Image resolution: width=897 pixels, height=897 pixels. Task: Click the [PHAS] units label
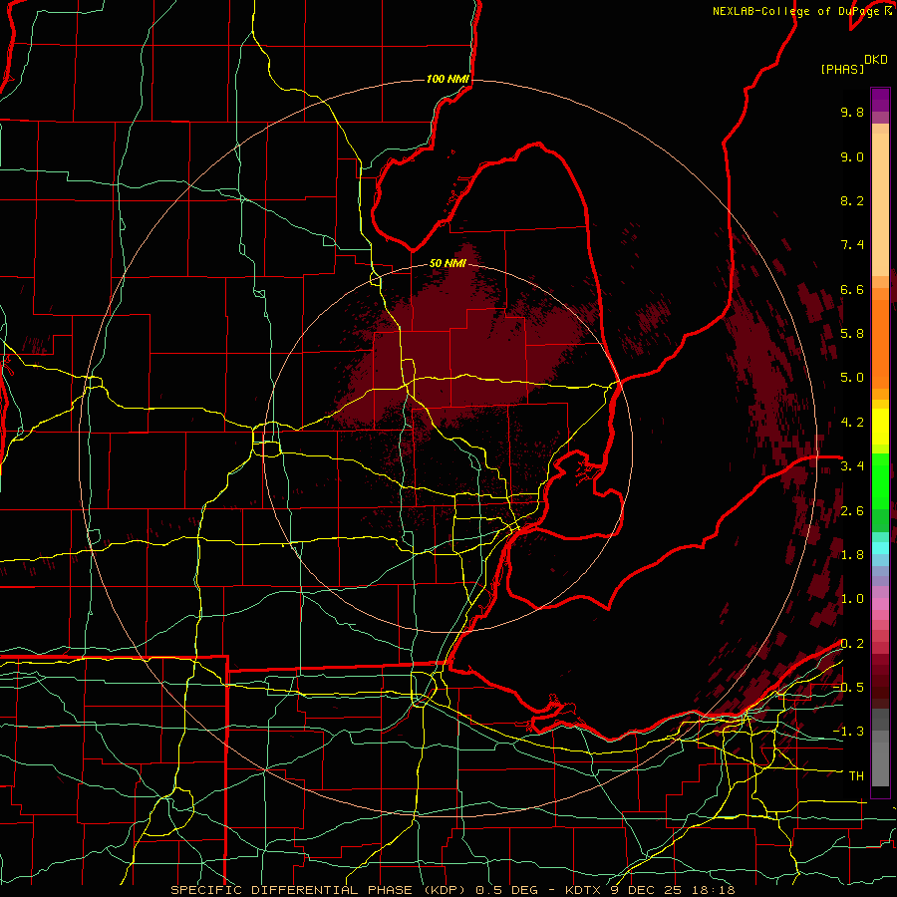pyautogui.click(x=842, y=69)
